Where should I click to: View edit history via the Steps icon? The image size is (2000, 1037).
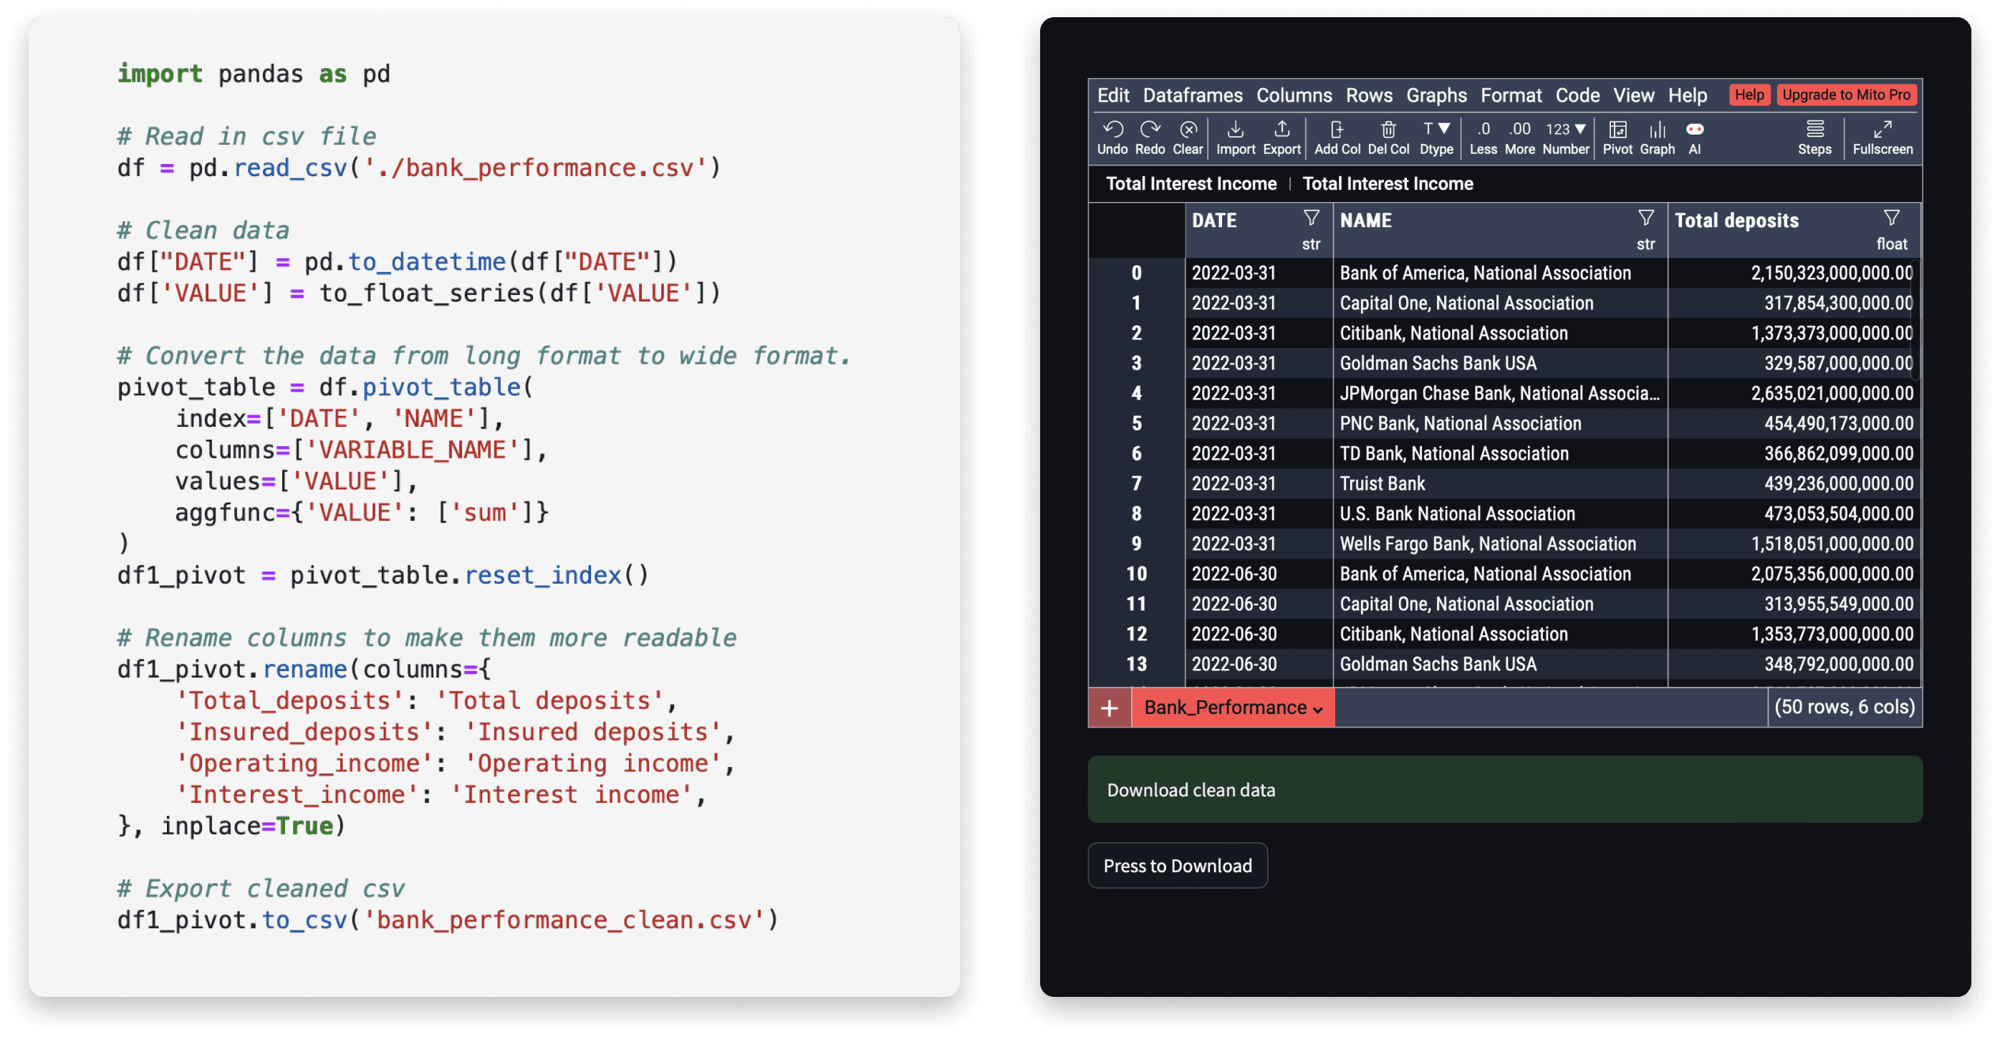click(1814, 137)
